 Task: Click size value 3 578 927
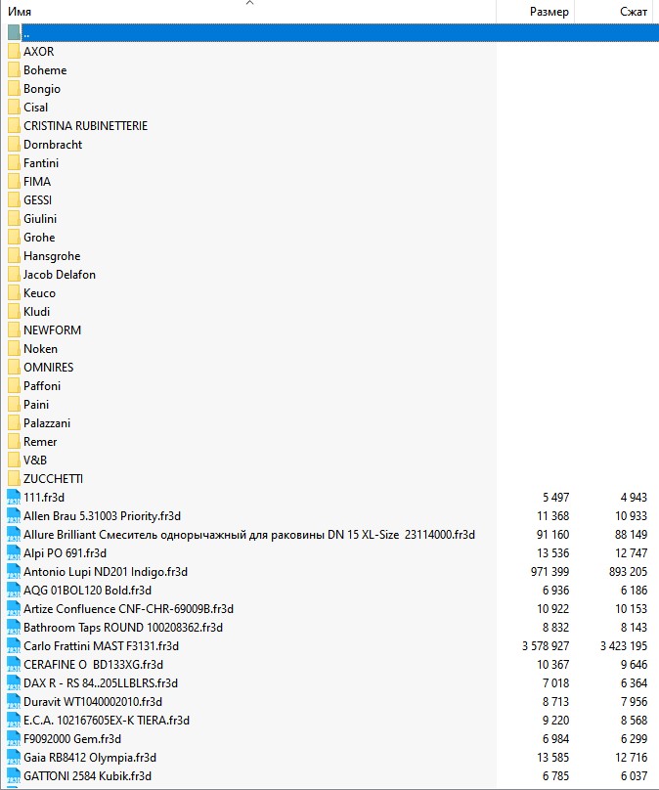click(546, 646)
